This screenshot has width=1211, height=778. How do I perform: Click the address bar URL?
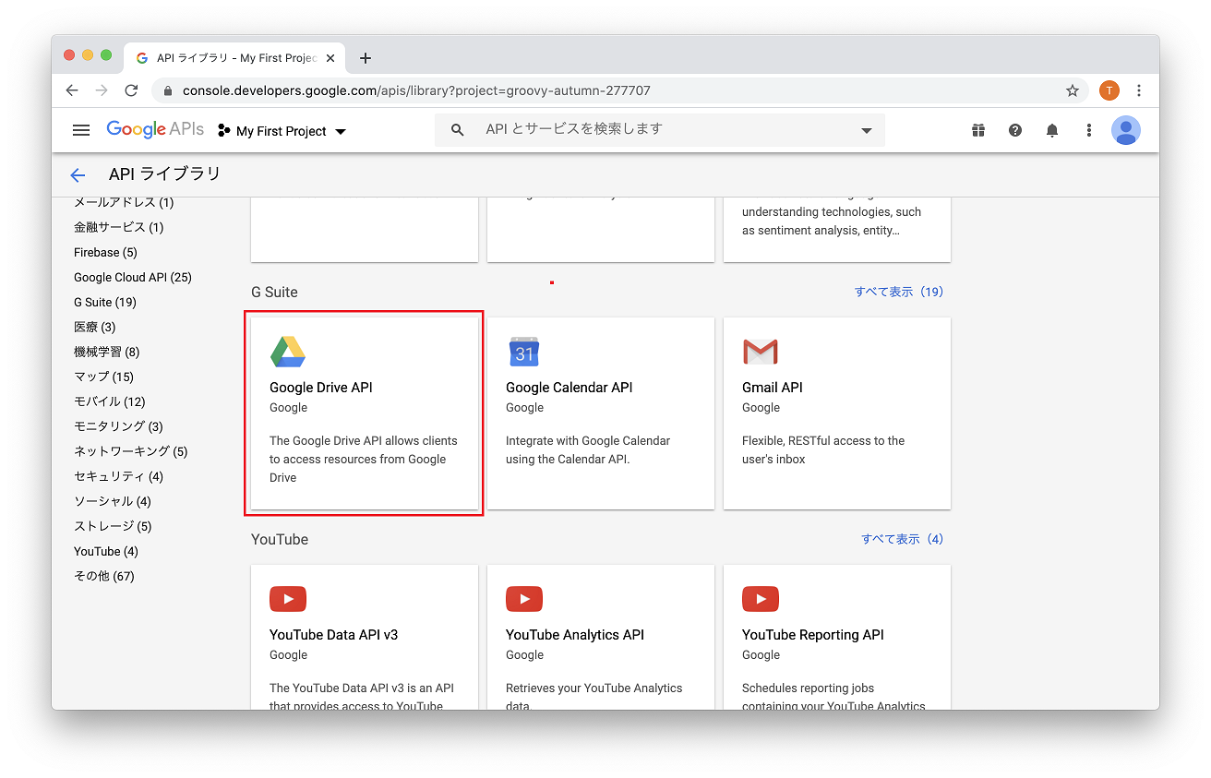pyautogui.click(x=416, y=90)
